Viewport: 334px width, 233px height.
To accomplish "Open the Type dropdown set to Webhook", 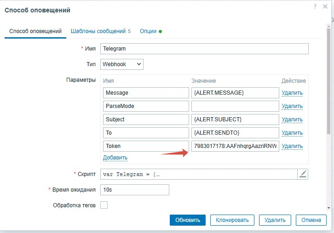I will pyautogui.click(x=122, y=64).
